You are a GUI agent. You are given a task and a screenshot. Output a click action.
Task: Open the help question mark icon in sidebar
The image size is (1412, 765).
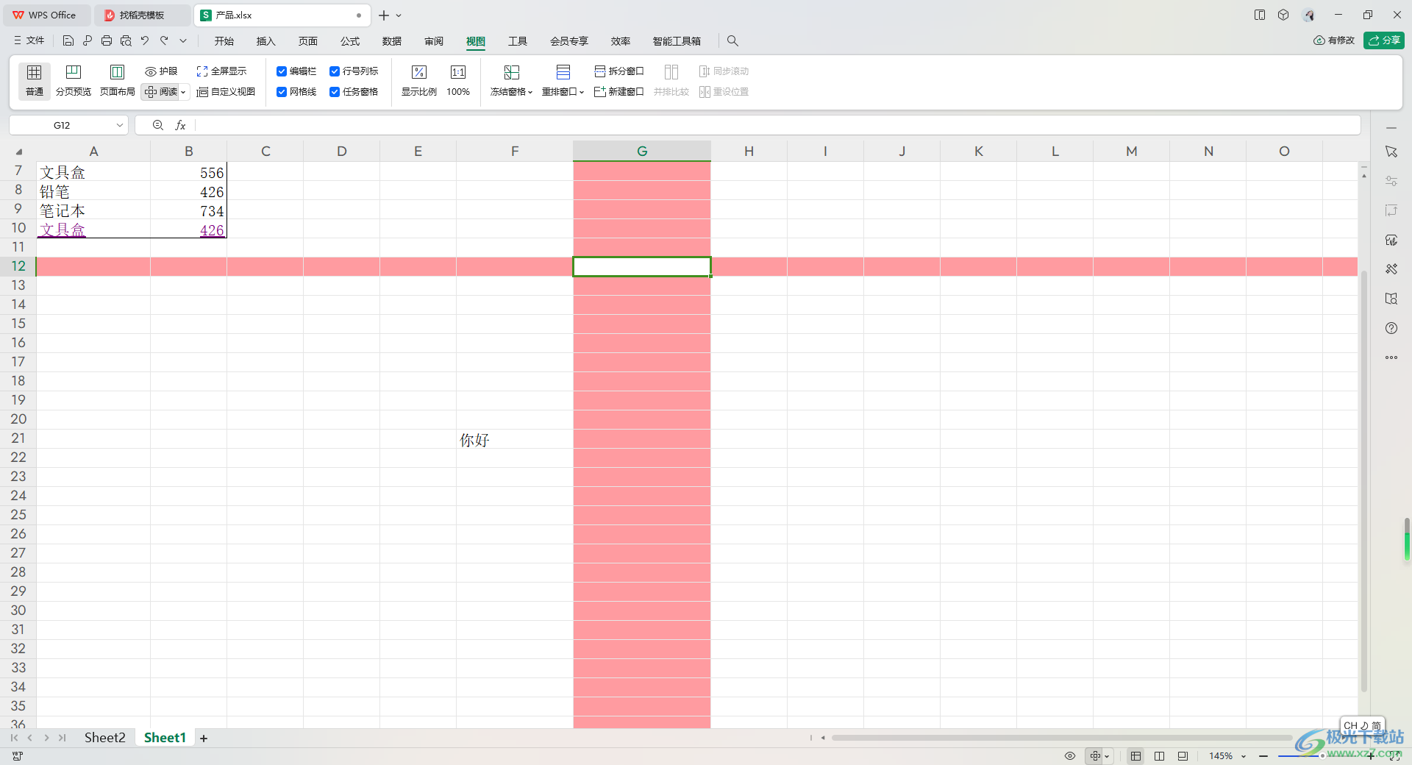[1391, 328]
